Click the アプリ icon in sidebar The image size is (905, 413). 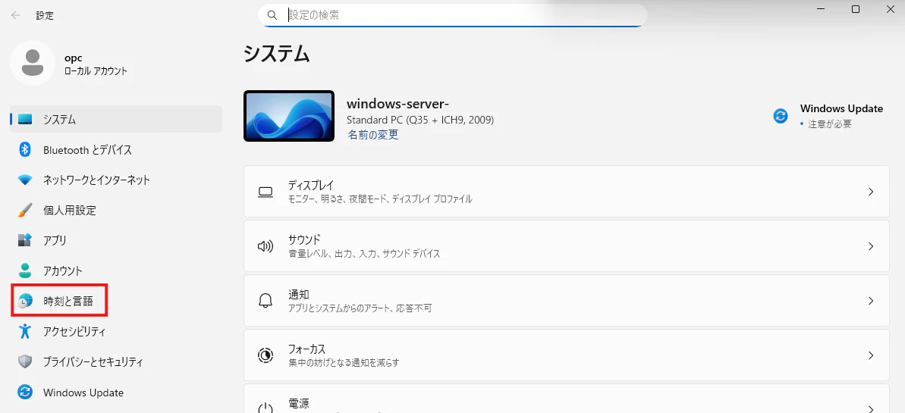[x=25, y=240]
